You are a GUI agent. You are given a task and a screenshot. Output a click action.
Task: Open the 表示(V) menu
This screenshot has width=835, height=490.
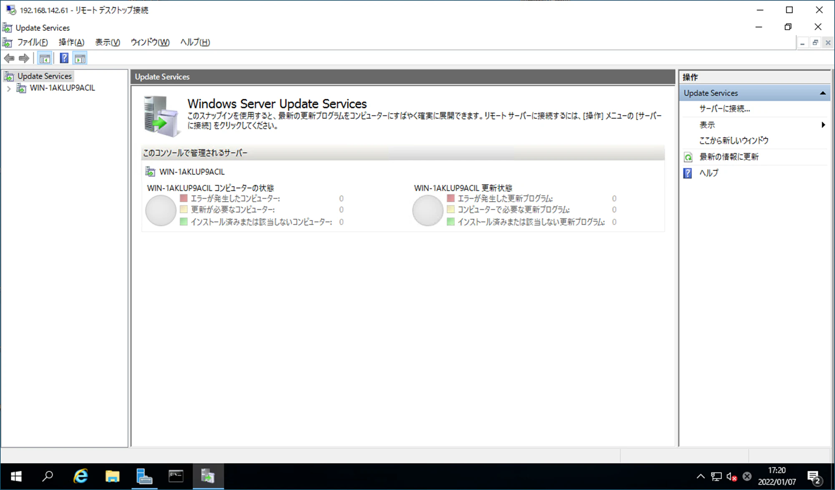108,42
